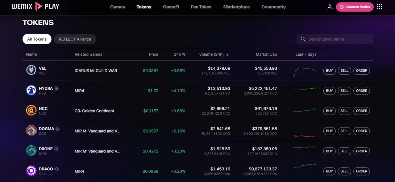Click the Related Games column header

pyautogui.click(x=89, y=54)
